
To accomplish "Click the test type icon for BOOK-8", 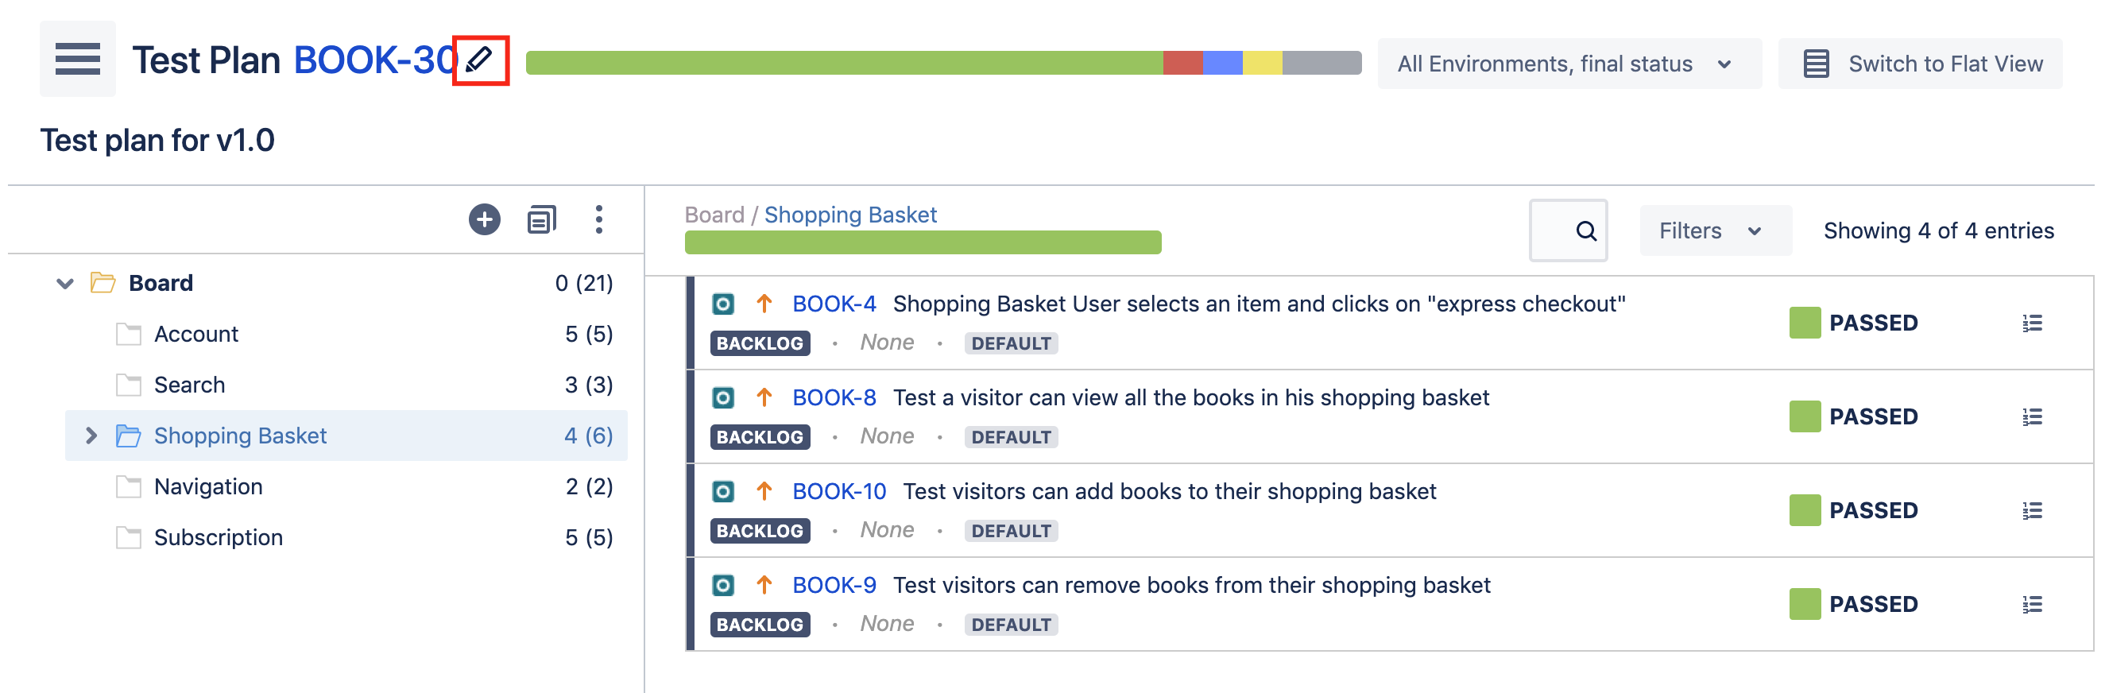I will click(723, 398).
